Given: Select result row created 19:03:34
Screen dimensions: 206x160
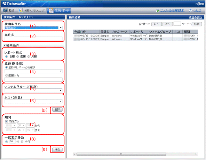Looking at the screenshot, I should click(x=135, y=35).
